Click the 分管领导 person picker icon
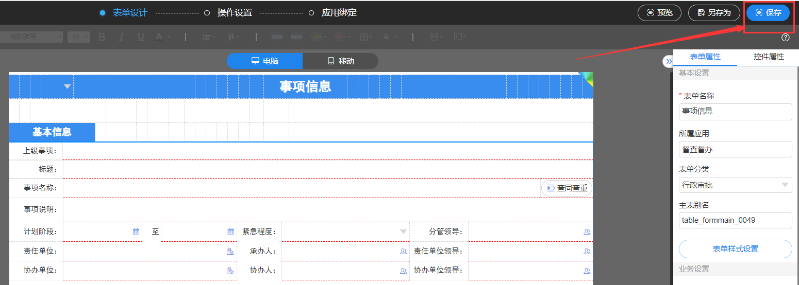The height and width of the screenshot is (285, 799). (587, 232)
